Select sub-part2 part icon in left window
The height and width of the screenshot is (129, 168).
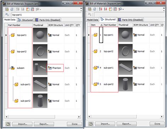tap(16, 101)
